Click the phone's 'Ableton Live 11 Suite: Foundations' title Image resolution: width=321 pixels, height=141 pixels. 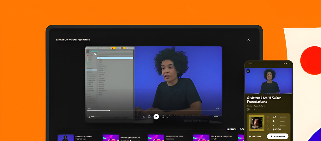264,100
